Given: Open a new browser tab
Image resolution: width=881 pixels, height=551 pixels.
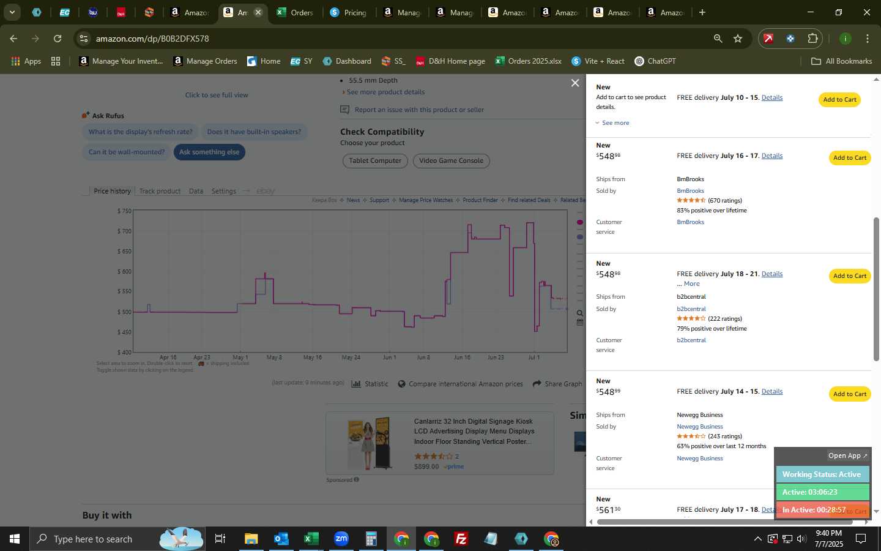Looking at the screenshot, I should pos(702,12).
